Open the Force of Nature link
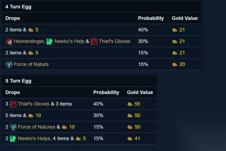Viewport: 226px width, 151px height. (31, 64)
